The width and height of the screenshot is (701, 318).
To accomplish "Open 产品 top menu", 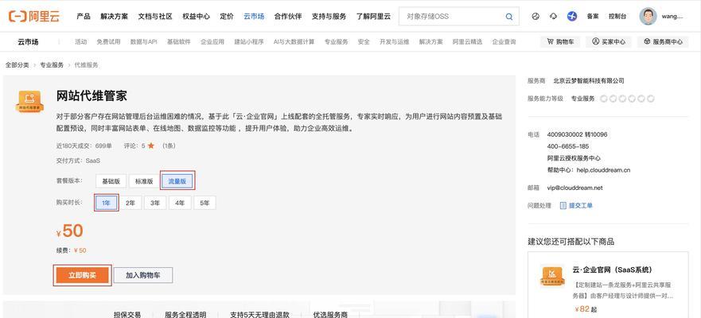I will 84,17.
